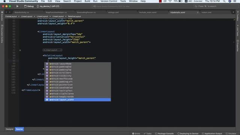Screen dimensions: 240x135
Task: Switch to the MapFunctionHelper.cs tab
Action: coord(56,12)
